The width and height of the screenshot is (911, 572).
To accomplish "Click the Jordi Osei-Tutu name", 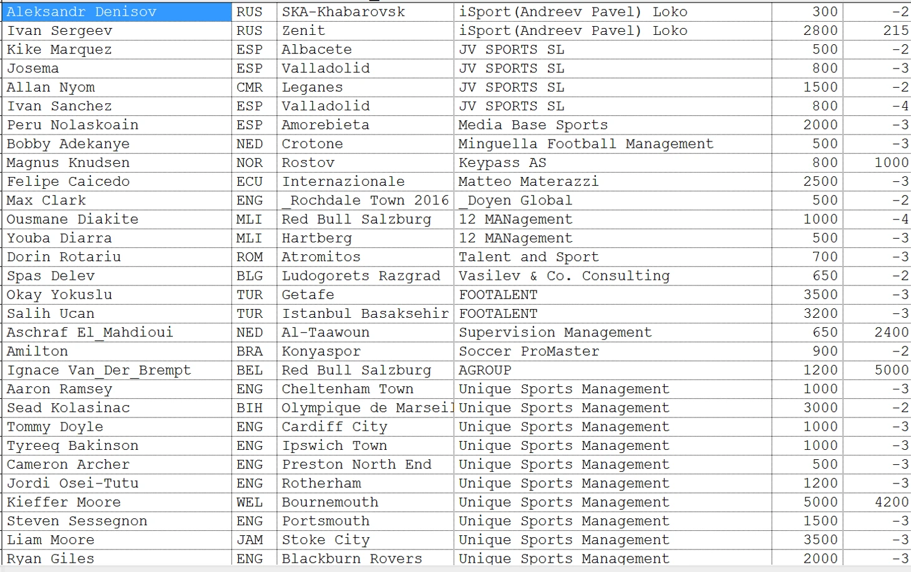I will point(117,483).
